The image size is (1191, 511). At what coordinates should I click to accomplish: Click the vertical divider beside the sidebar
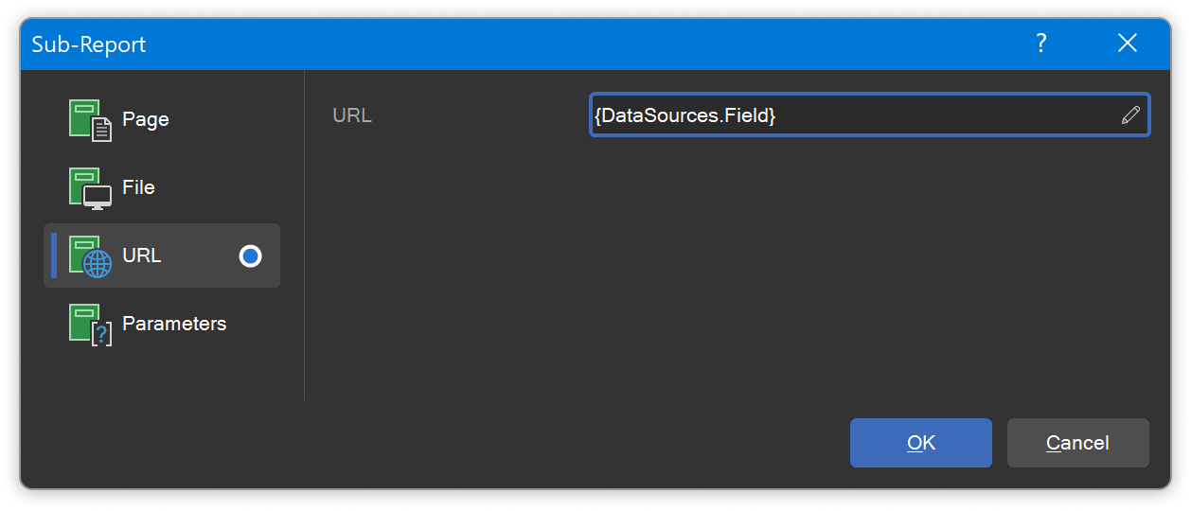click(x=304, y=235)
